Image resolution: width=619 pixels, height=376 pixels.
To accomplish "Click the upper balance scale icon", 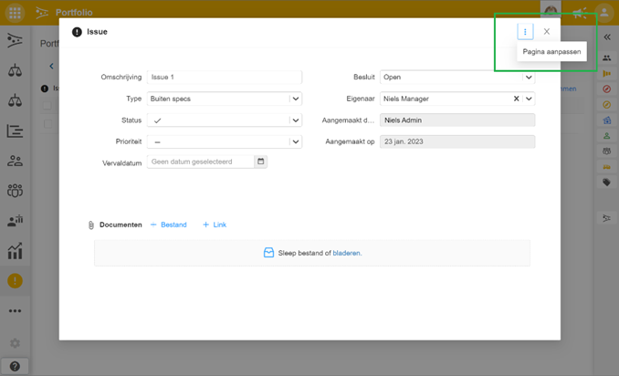I will coord(15,70).
